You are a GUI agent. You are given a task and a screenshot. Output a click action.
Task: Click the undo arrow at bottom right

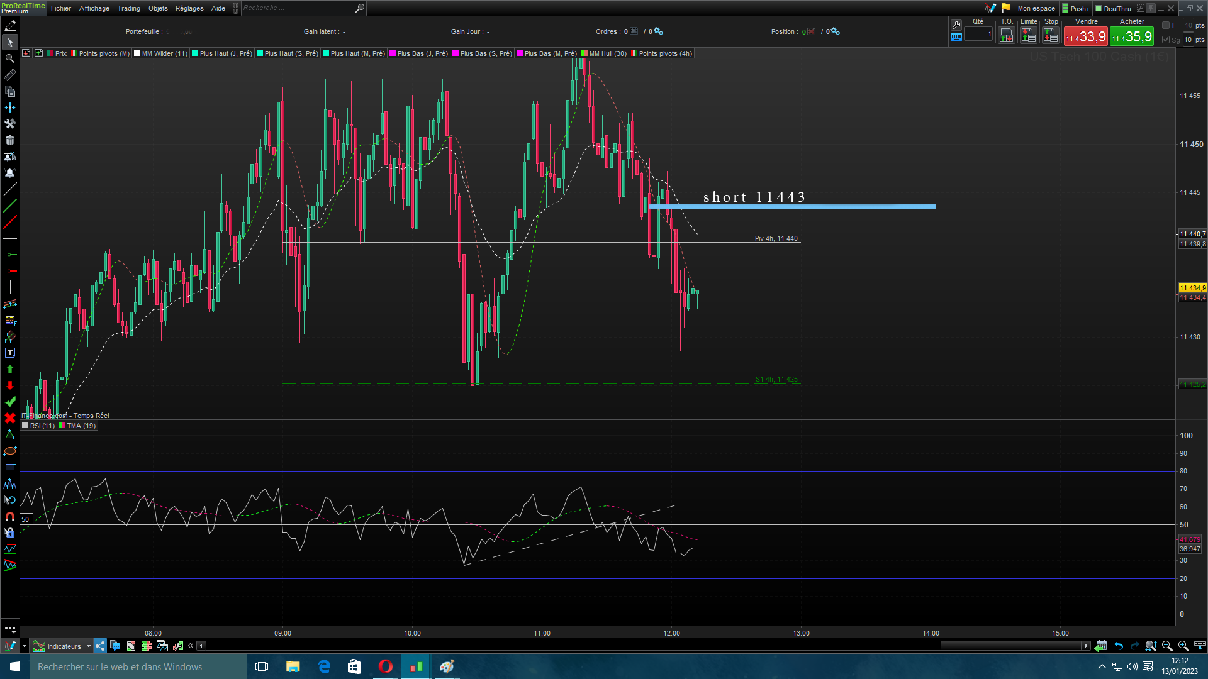pos(1118,646)
